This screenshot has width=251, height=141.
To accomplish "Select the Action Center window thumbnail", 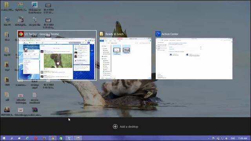I will click(x=194, y=58).
